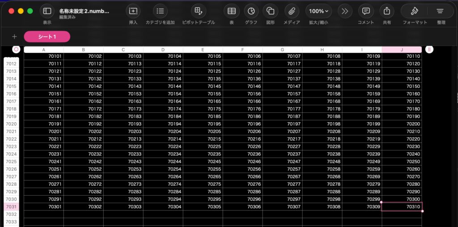The height and width of the screenshot is (227, 458).
Task: Click the table select-all circle handle
Action: tap(17, 50)
